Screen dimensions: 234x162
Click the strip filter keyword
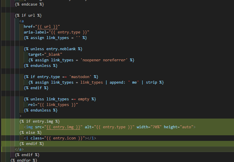[151, 82]
